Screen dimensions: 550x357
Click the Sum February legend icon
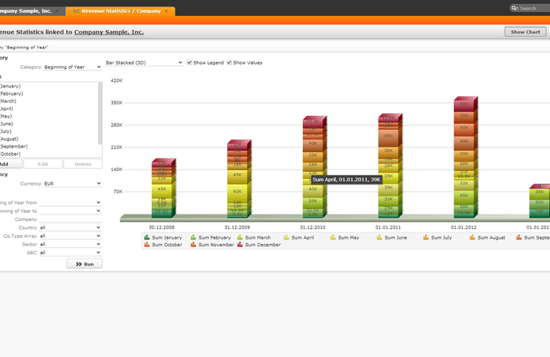(x=193, y=238)
